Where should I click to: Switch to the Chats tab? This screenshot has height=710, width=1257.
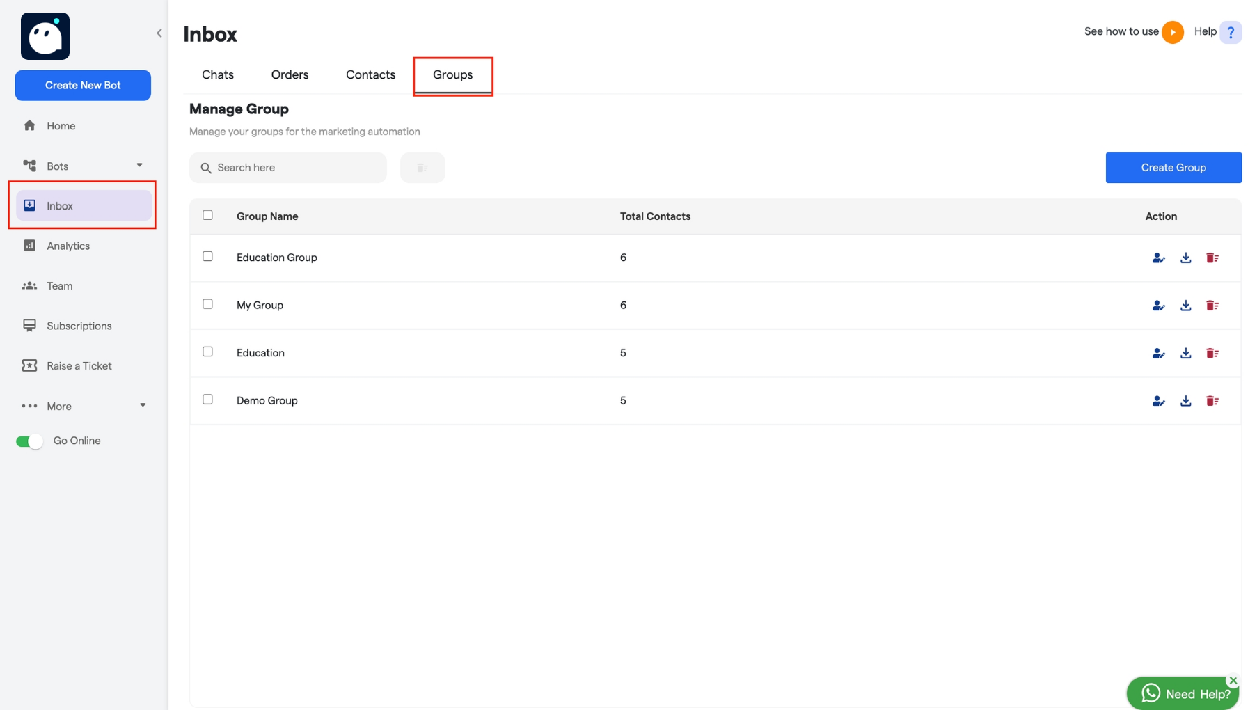pyautogui.click(x=218, y=74)
